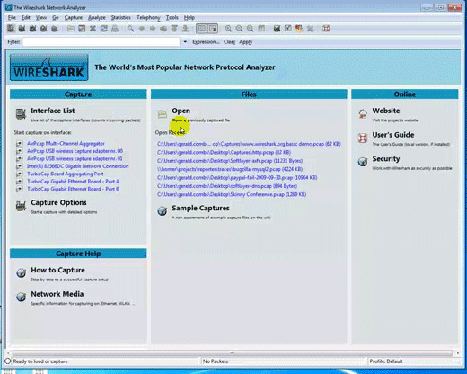The image size is (467, 374).
Task: Zoom in toolbar icon
Action: (x=228, y=29)
